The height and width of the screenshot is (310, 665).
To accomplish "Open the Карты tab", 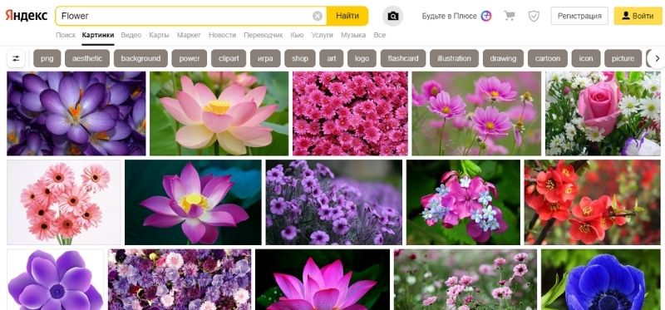I will pos(159,35).
